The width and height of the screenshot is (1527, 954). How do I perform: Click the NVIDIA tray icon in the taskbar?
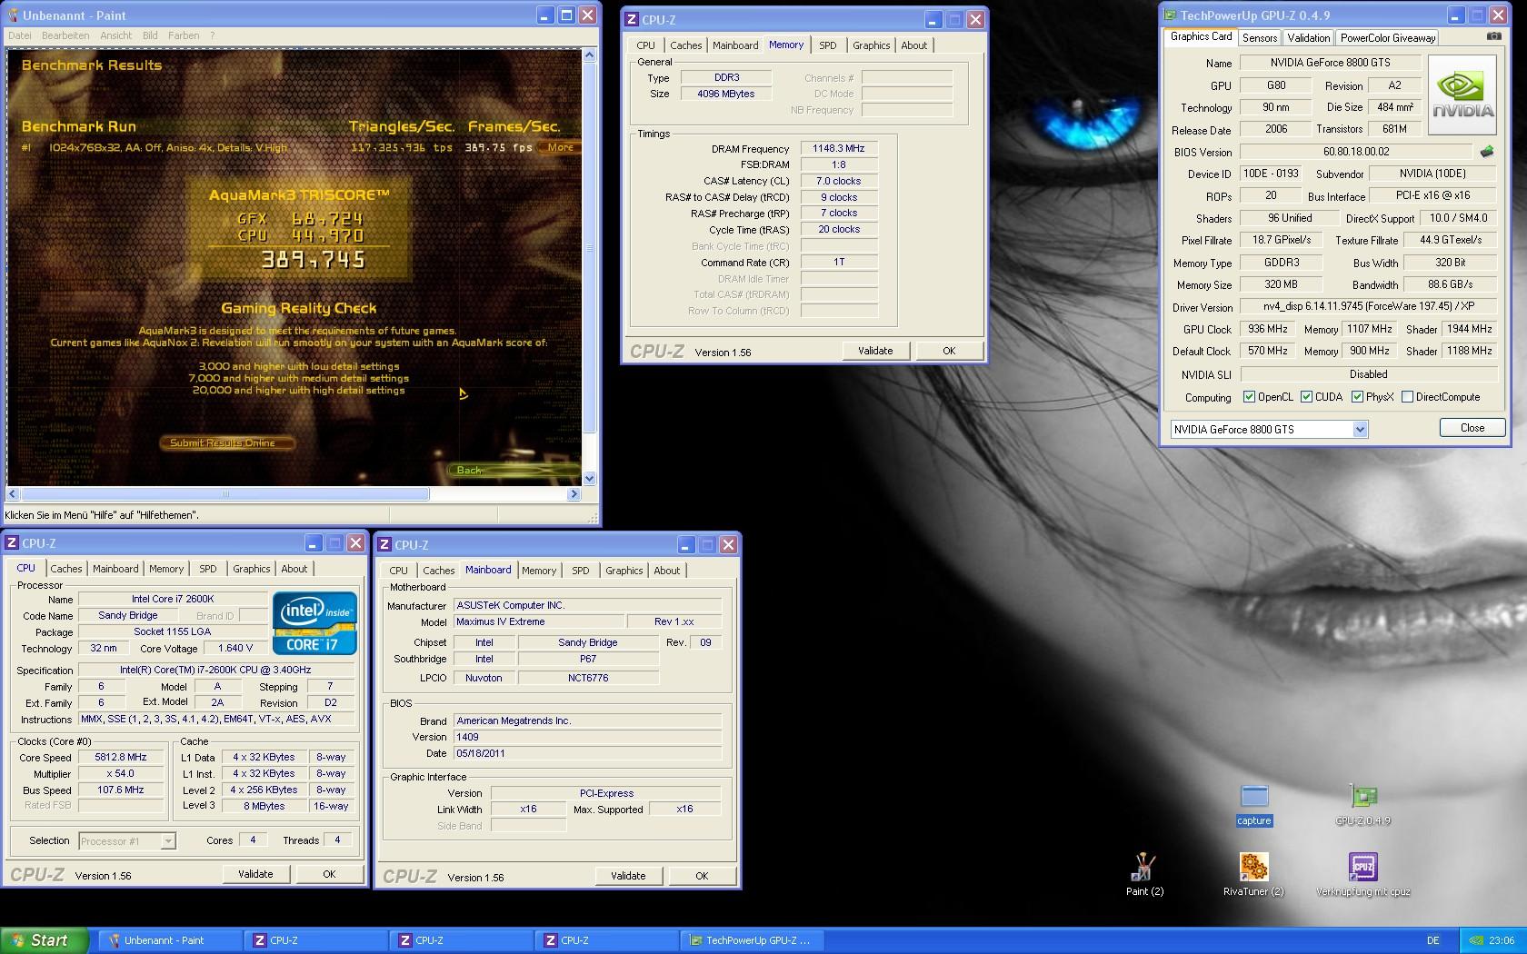point(1476,940)
